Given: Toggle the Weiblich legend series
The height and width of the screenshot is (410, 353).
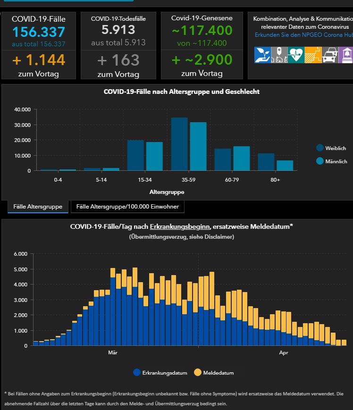Looking at the screenshot, I should tap(331, 148).
